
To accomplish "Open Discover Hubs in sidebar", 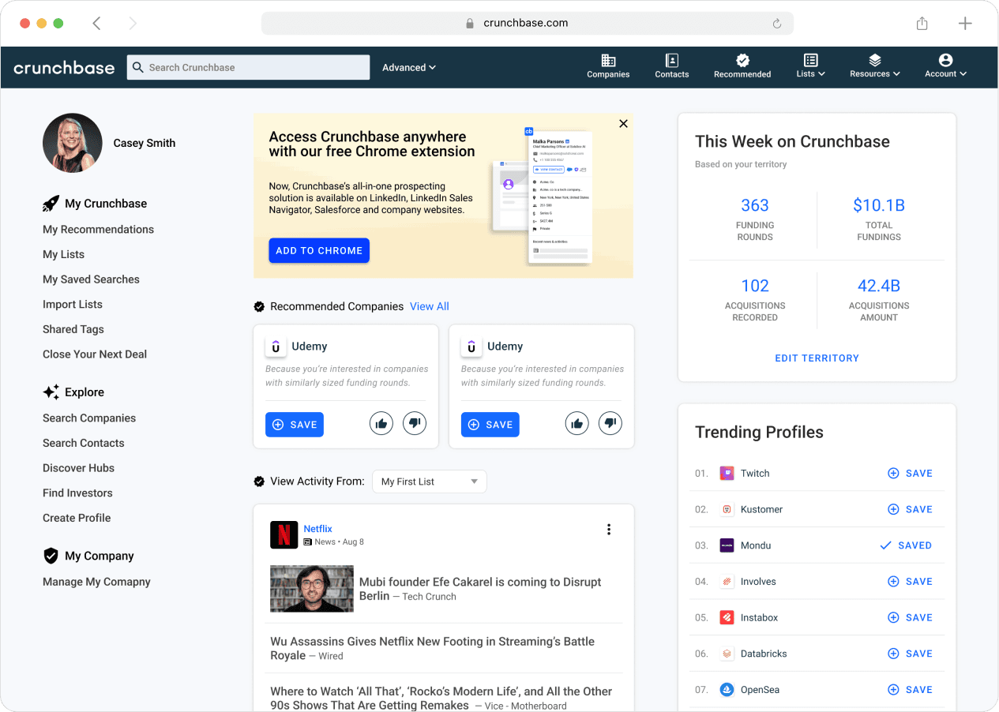I will (x=78, y=468).
